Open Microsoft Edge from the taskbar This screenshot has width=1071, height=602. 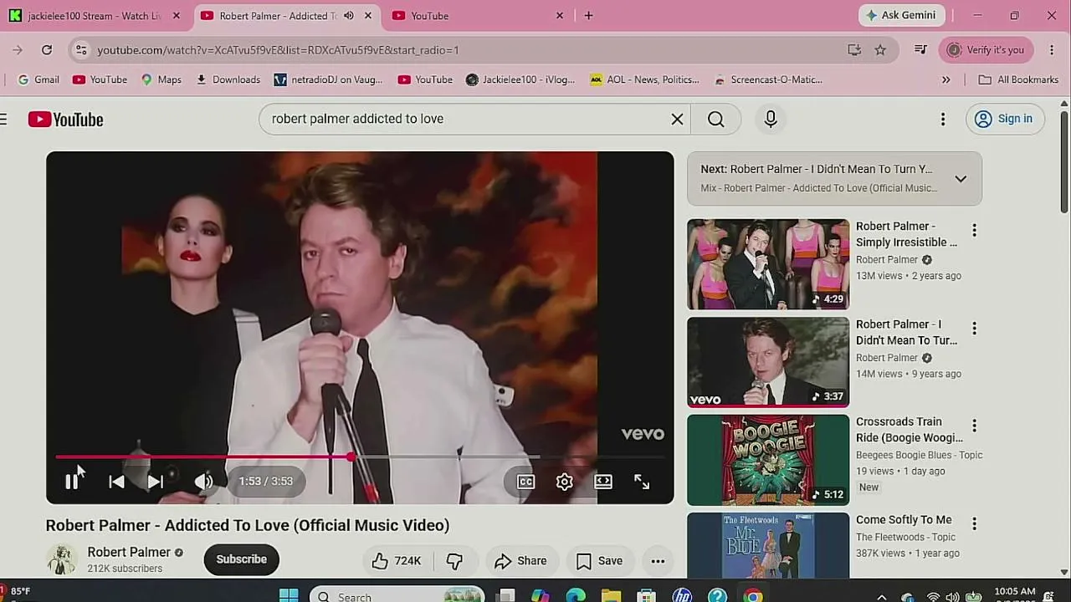[x=576, y=595]
